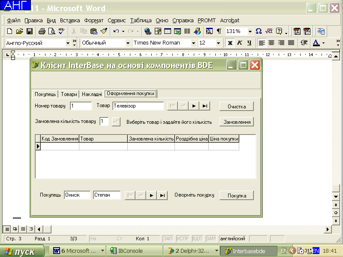Image resolution: width=343 pixels, height=257 pixels.
Task: Decrease the paragraph indent
Action: [x=304, y=43]
